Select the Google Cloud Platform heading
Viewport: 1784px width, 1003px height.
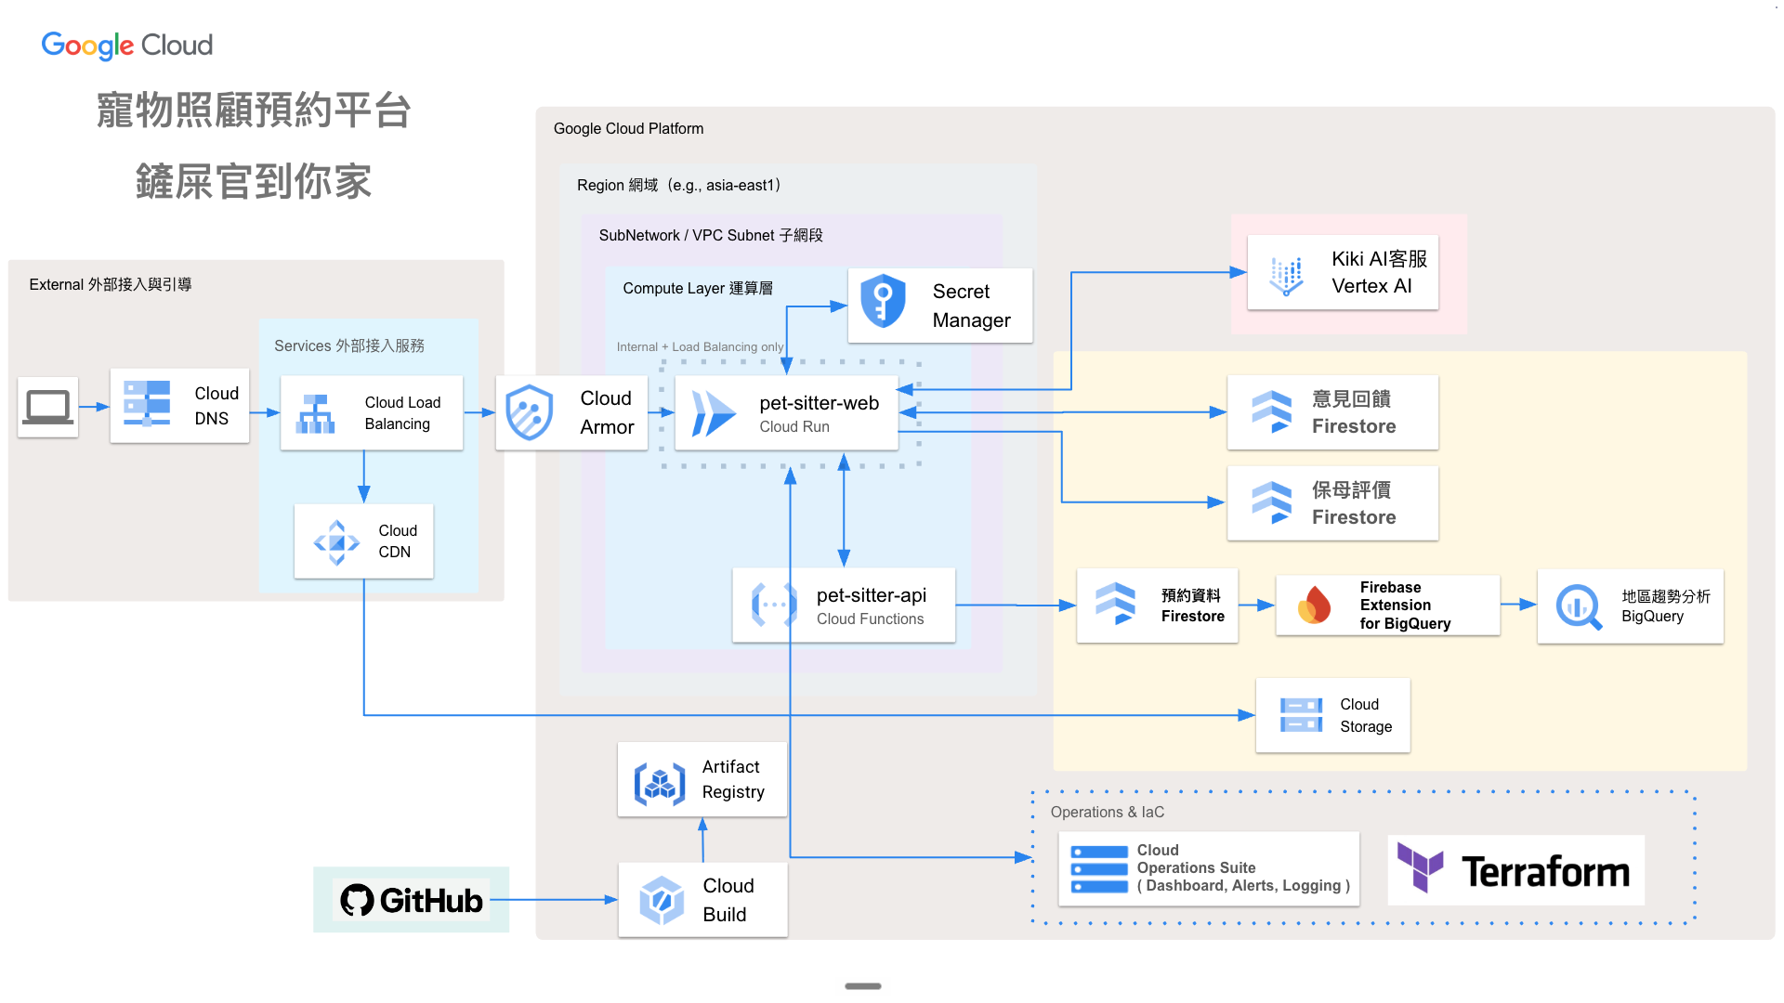[629, 128]
